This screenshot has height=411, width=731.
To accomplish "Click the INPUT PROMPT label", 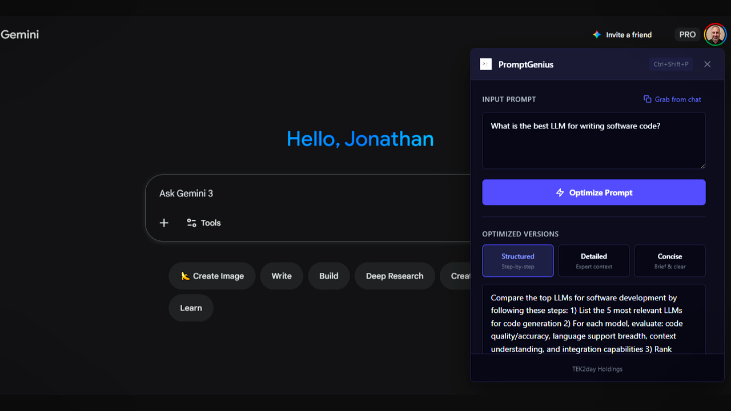I will 509,99.
